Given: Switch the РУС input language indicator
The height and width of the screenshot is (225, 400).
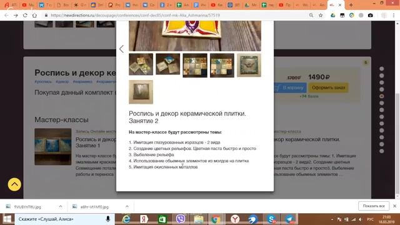Looking at the screenshot, I should 371,219.
